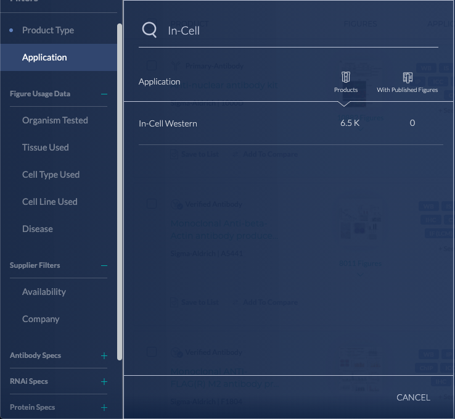Collapse the Supplier Filters section
The height and width of the screenshot is (419, 455).
pyautogui.click(x=104, y=266)
